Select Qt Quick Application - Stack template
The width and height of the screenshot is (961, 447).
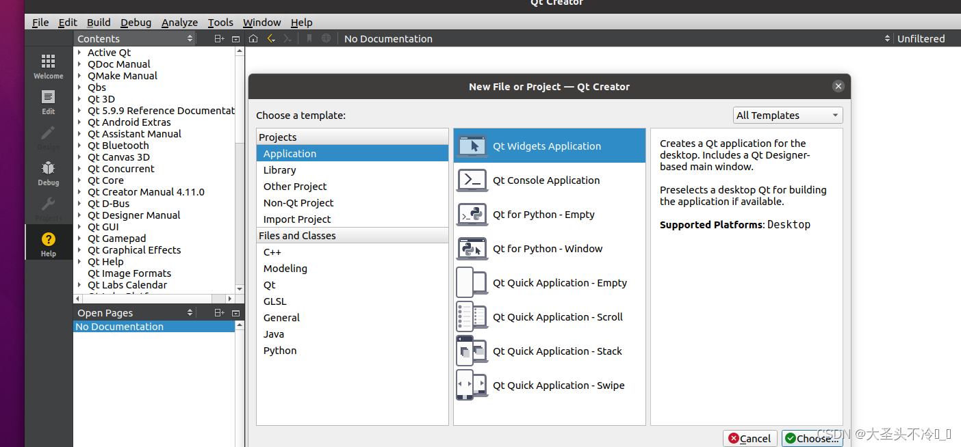[549, 351]
